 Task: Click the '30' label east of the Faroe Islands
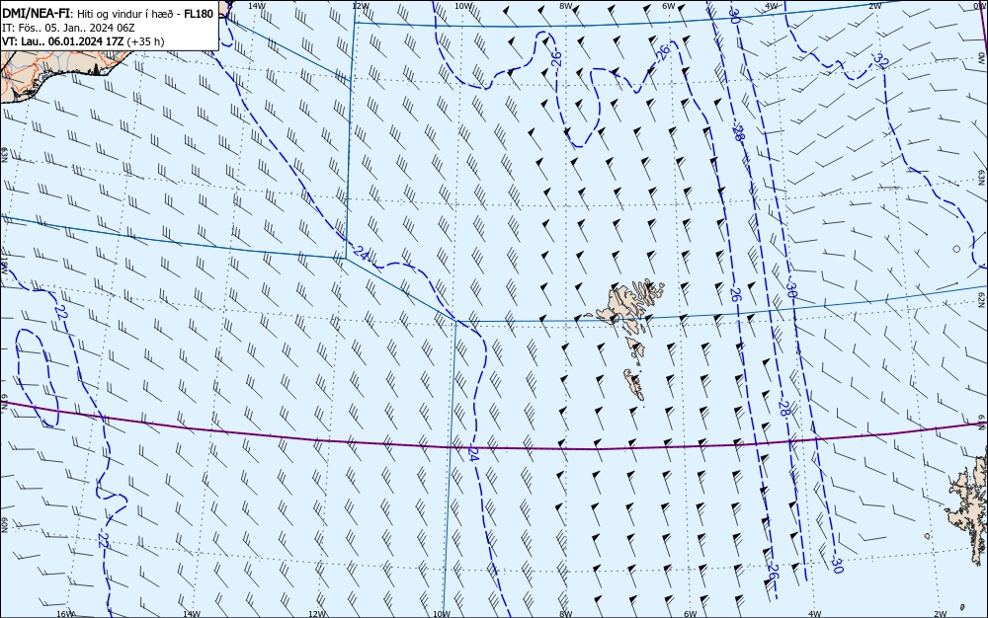coord(791,290)
